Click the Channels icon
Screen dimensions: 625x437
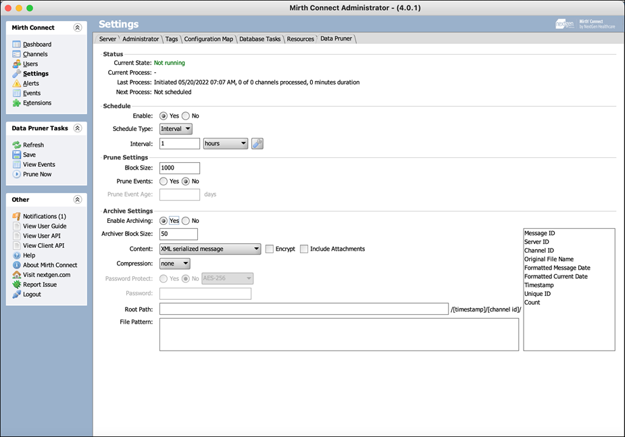pos(16,54)
